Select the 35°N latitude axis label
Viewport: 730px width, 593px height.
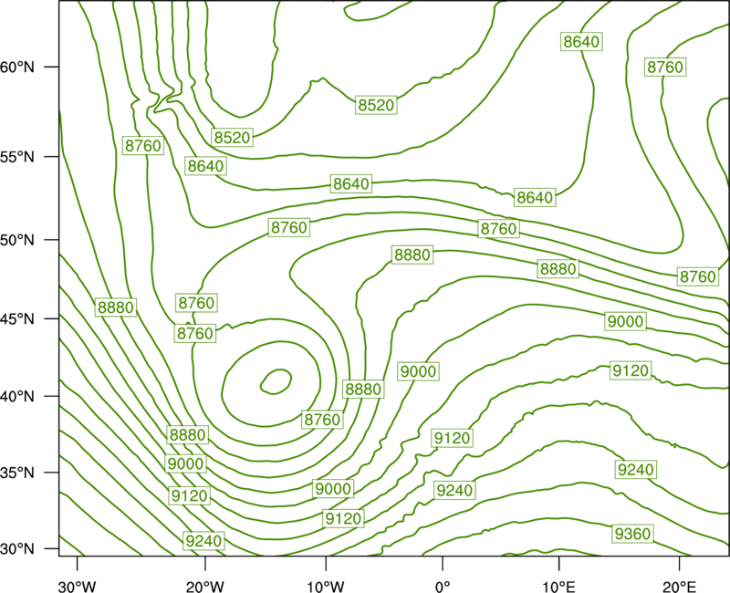click(x=17, y=473)
